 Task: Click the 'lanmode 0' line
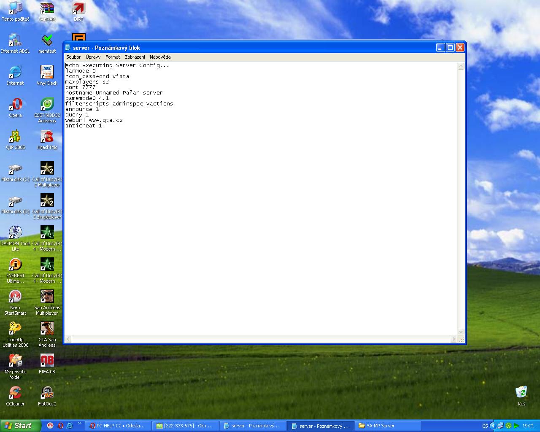(x=81, y=71)
